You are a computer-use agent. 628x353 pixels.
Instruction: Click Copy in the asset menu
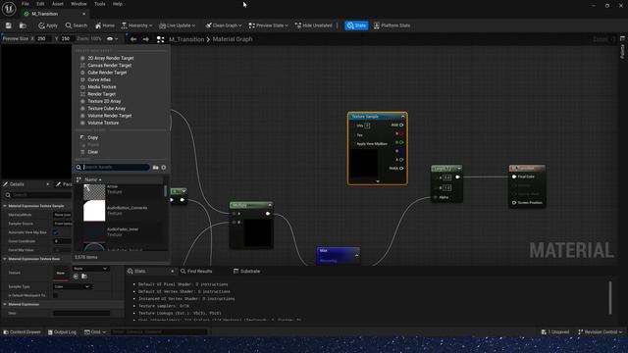coord(92,137)
